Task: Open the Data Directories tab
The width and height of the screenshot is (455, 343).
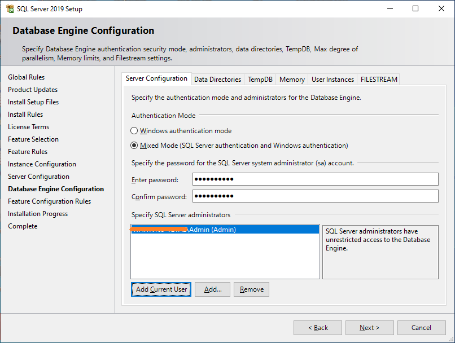Action: 218,80
